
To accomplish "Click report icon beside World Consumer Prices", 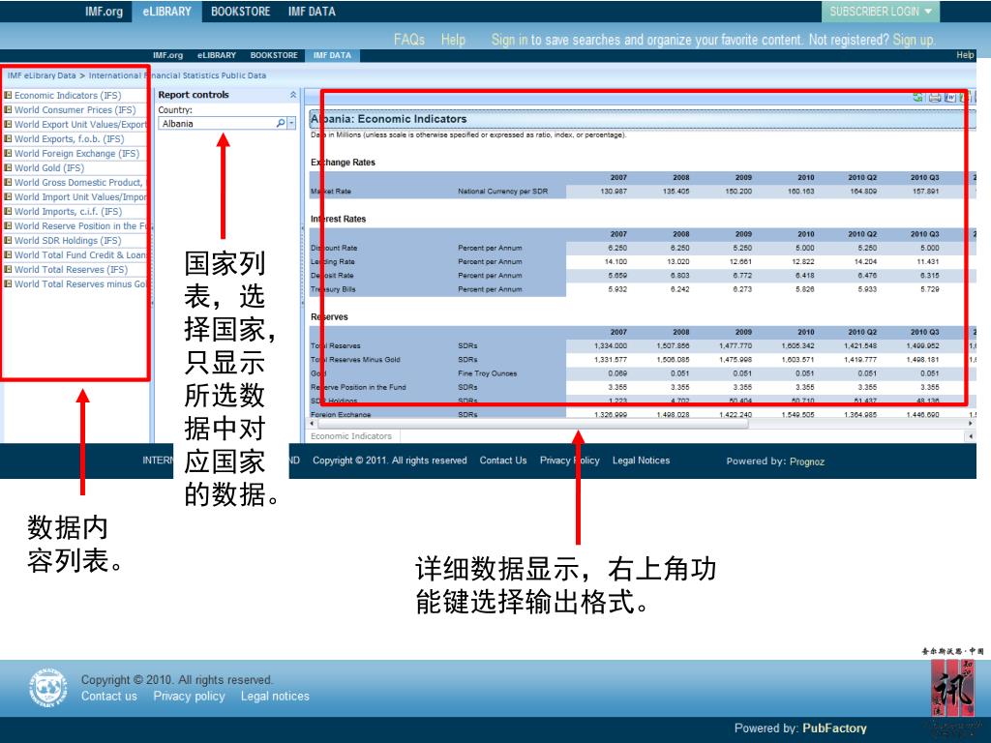I will tap(8, 109).
